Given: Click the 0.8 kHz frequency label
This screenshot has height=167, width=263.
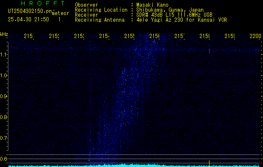Looking at the screenshot, I should click(3, 117).
